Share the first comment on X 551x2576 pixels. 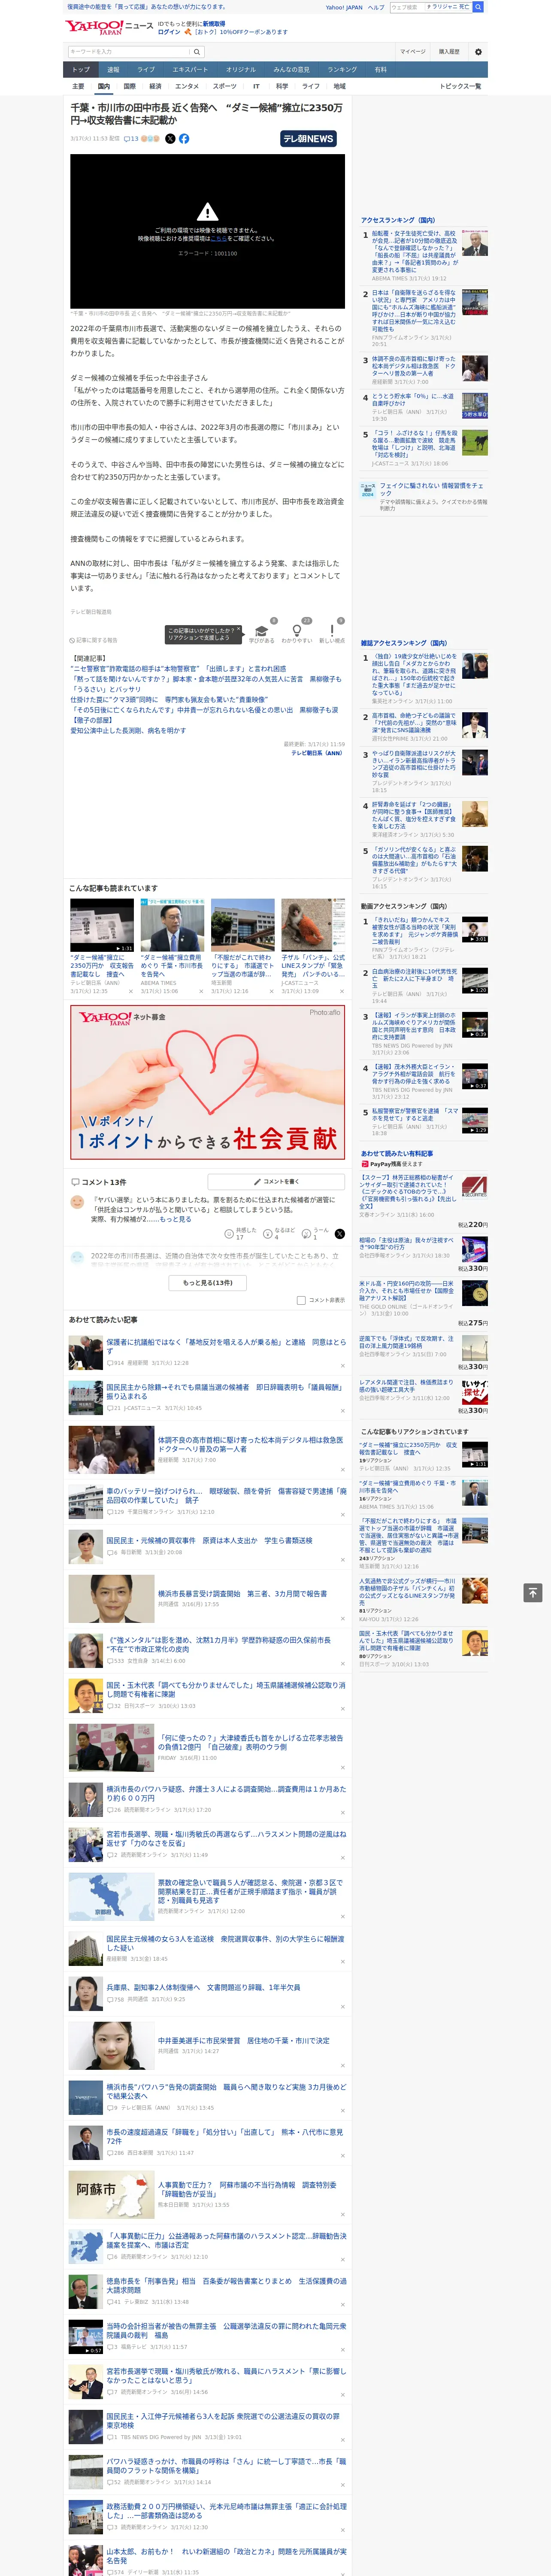point(339,1234)
